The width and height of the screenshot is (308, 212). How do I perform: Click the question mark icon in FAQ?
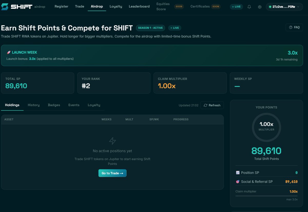(291, 27)
